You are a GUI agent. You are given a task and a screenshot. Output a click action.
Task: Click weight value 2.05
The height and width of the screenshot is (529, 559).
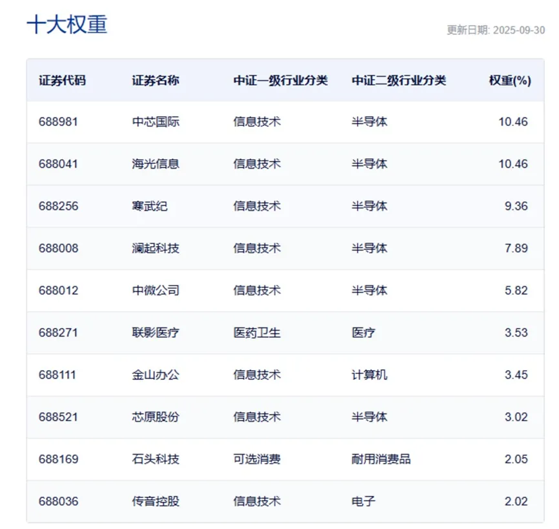pos(516,459)
